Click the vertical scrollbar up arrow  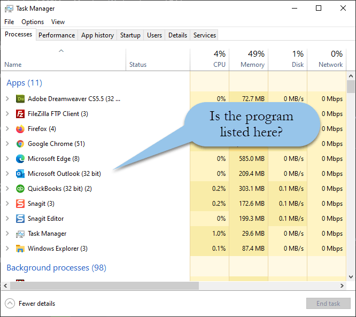(x=351, y=76)
